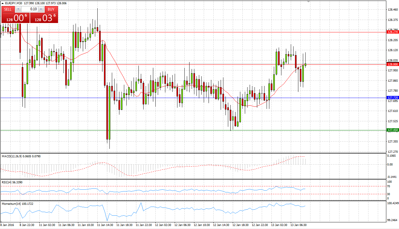This screenshot has width=399, height=229.
Task: Collapse the one-click trading panel arrow beside EURJPY
Action: [2, 3]
